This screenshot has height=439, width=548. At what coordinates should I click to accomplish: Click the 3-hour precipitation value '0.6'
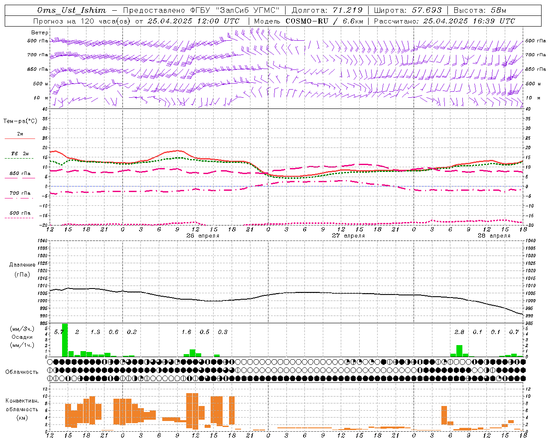[x=113, y=332]
